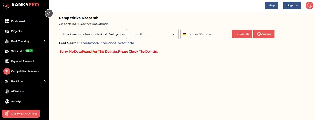Click the German flag icon
The width and height of the screenshot is (315, 120).
click(185, 34)
